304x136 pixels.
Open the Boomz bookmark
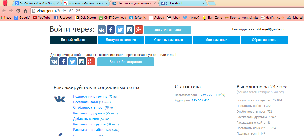point(241,18)
